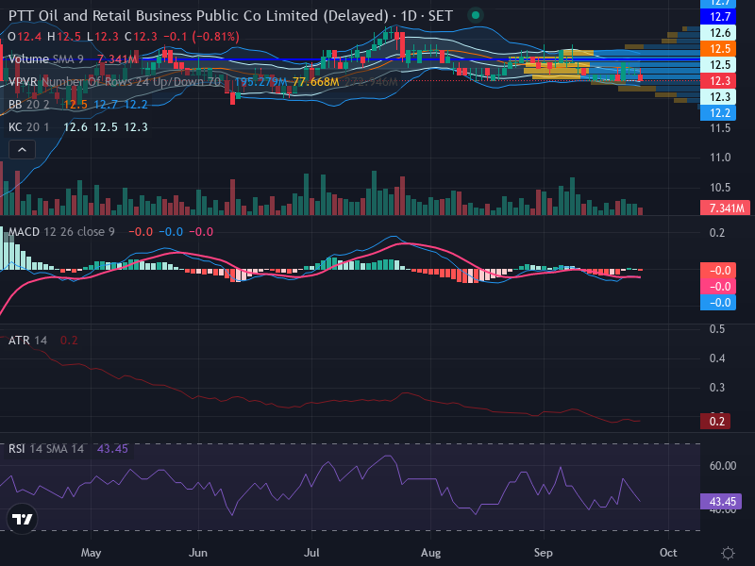The image size is (755, 566).
Task: Select the ATR 14 indicator legend
Action: tap(27, 341)
